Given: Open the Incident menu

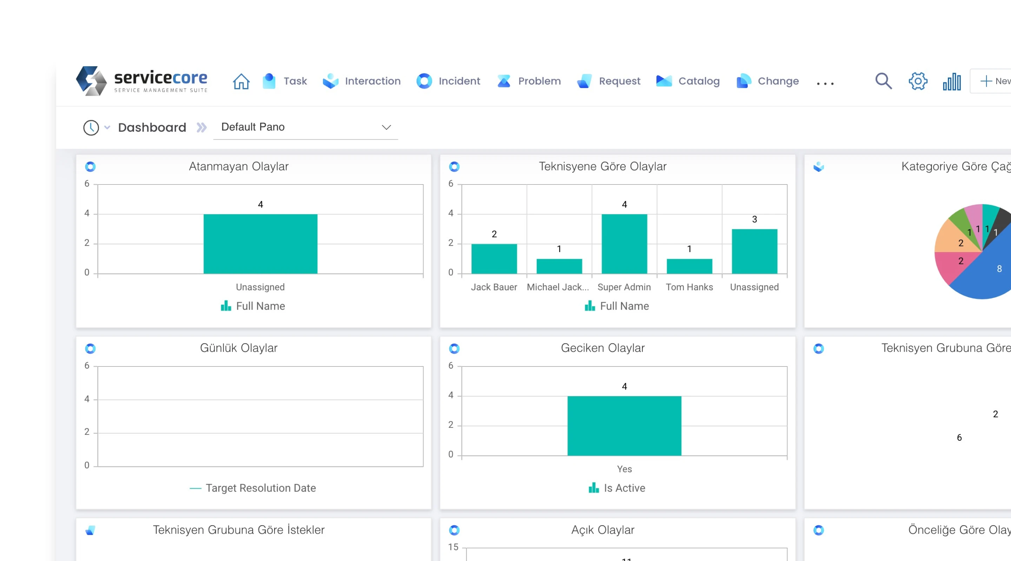Looking at the screenshot, I should point(459,81).
